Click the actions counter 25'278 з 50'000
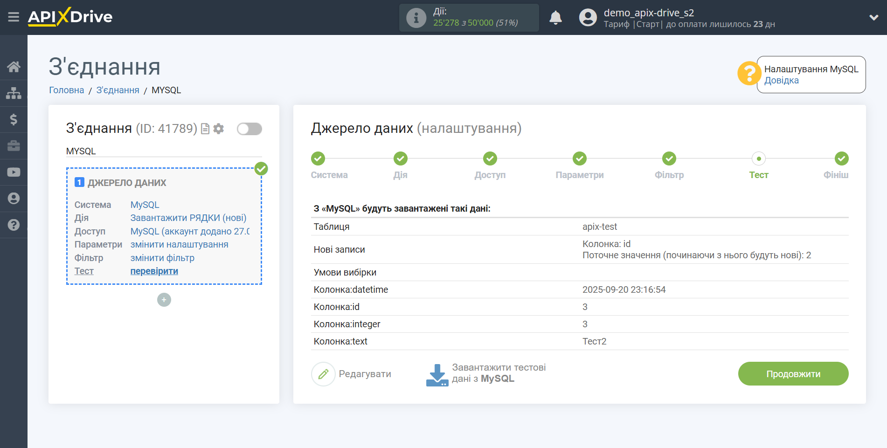The width and height of the screenshot is (887, 448). point(475,23)
